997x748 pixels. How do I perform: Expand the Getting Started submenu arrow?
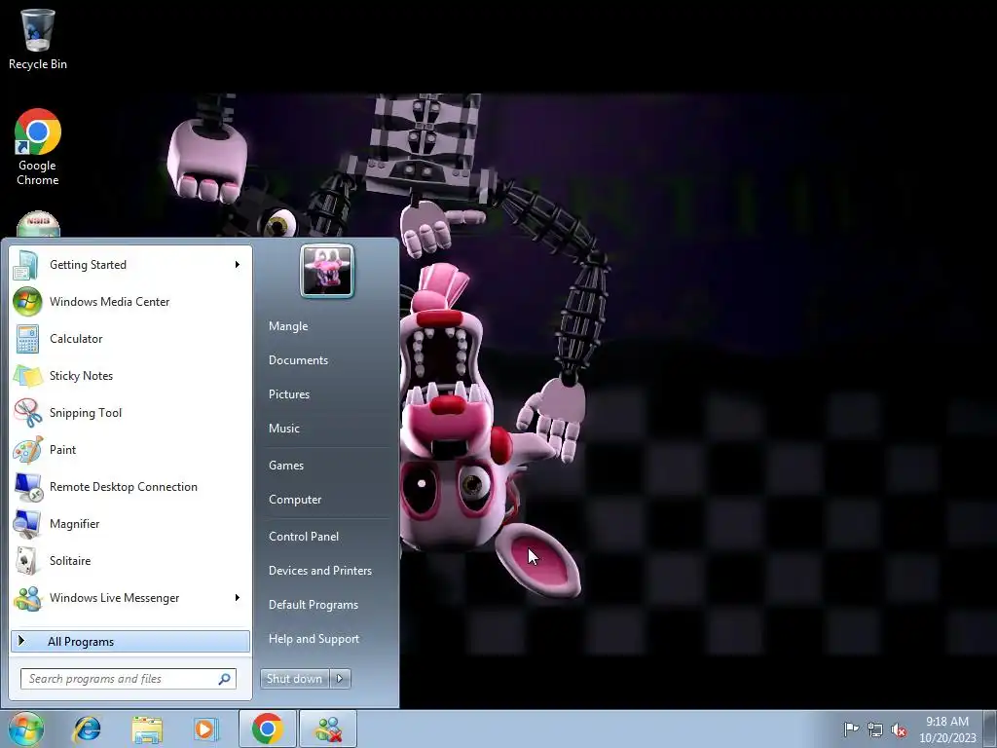tap(238, 265)
